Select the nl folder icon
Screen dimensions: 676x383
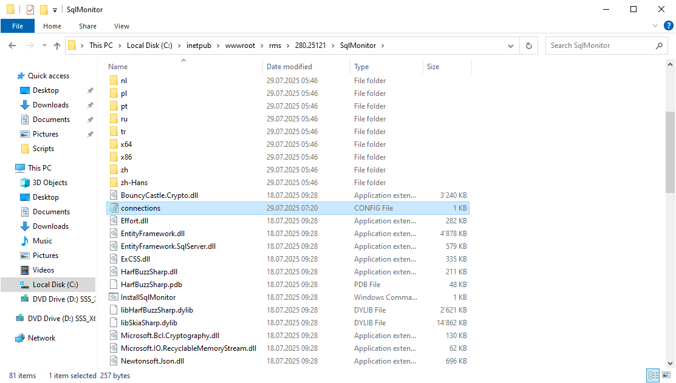click(114, 81)
